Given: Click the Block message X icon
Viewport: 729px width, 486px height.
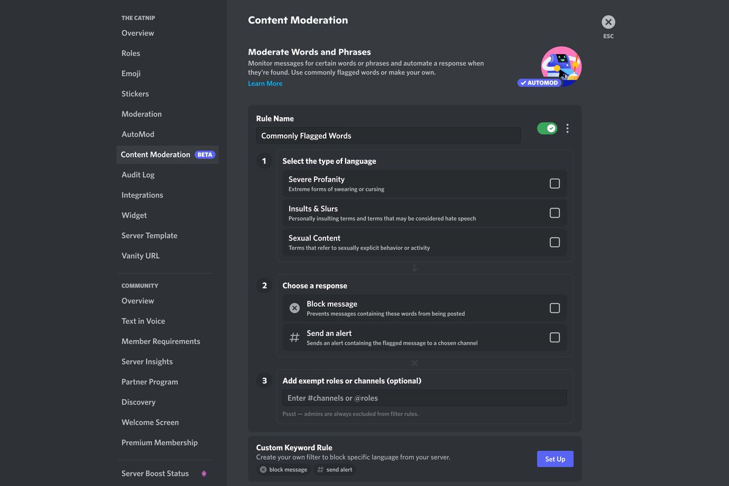Looking at the screenshot, I should click(295, 308).
